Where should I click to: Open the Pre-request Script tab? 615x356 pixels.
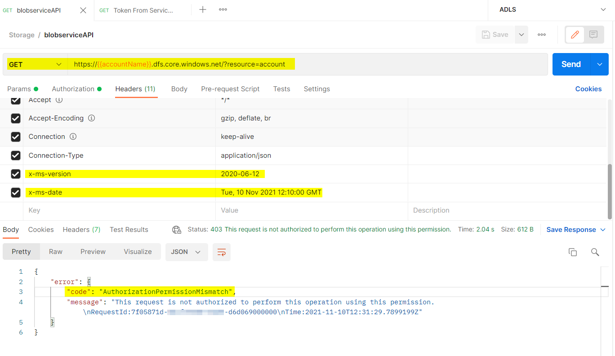[230, 89]
